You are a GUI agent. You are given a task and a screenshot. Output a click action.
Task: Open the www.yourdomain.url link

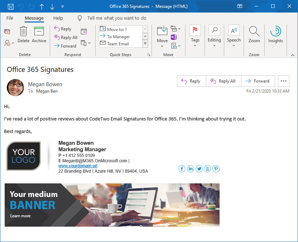pos(78,166)
